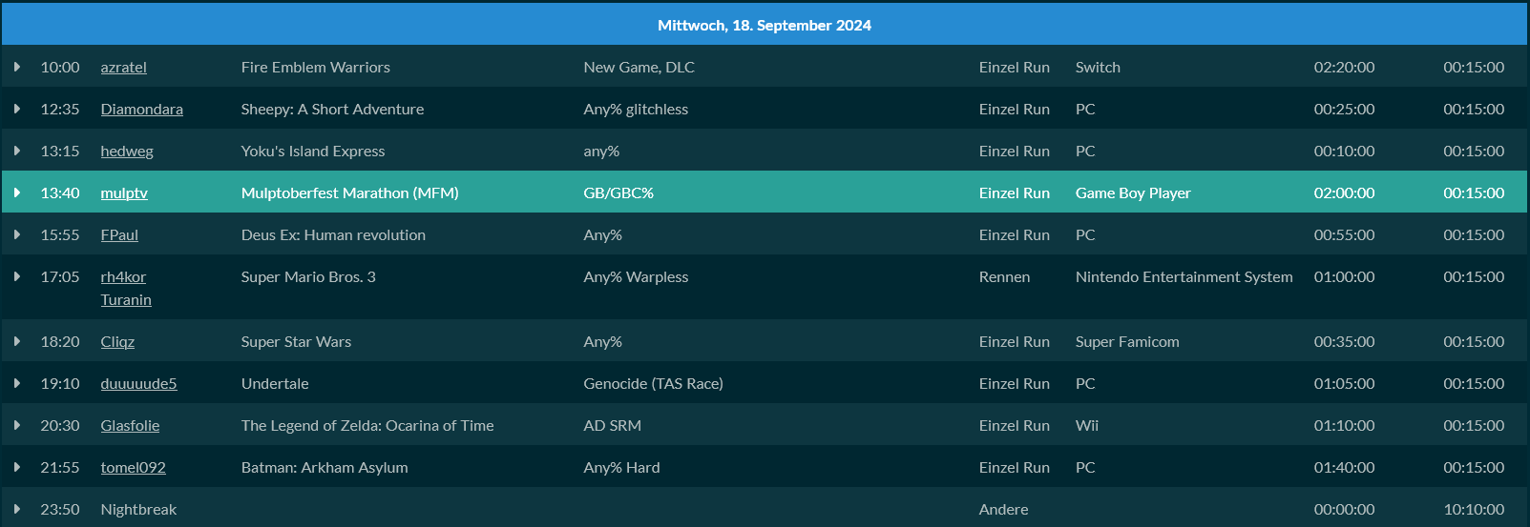Open runner Turanin's profile link
This screenshot has width=1530, height=527.
[126, 300]
